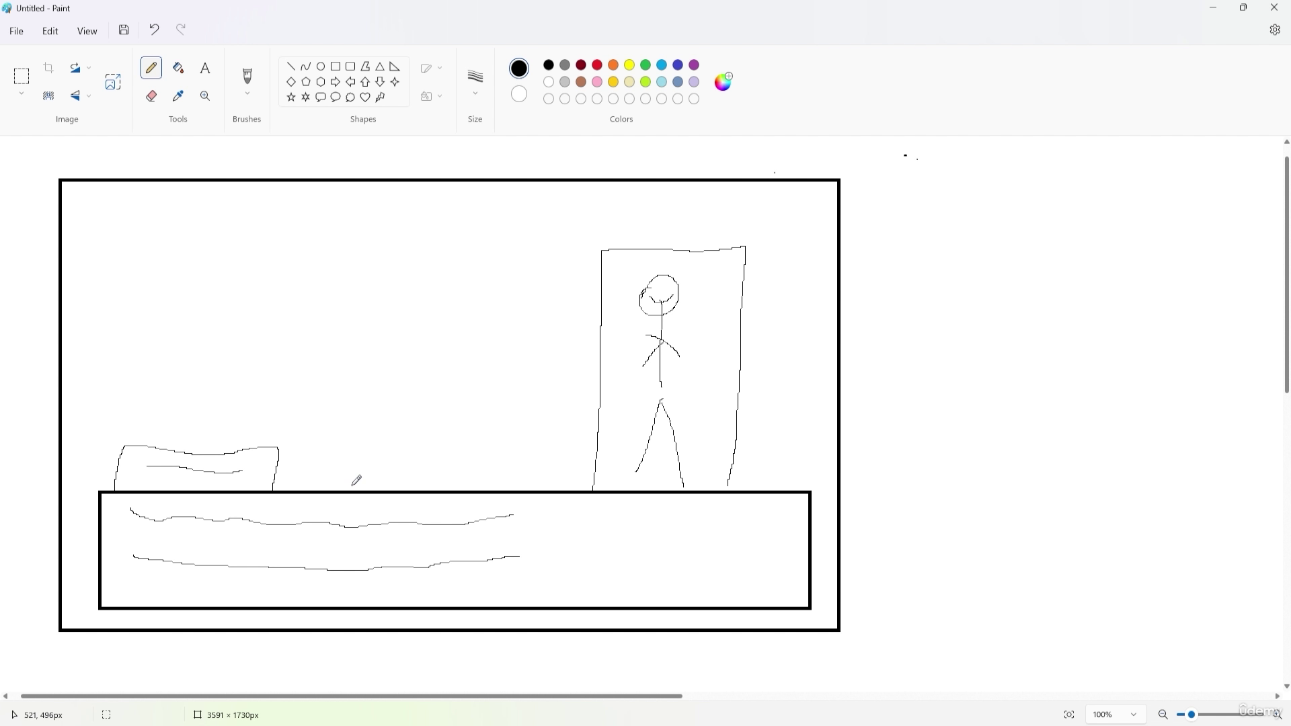The height and width of the screenshot is (726, 1291).
Task: Select the Fill bucket tool
Action: click(178, 68)
